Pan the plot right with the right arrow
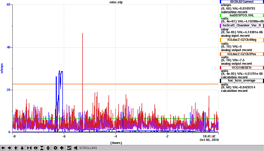This screenshot has width=264, height=151. point(9,148)
